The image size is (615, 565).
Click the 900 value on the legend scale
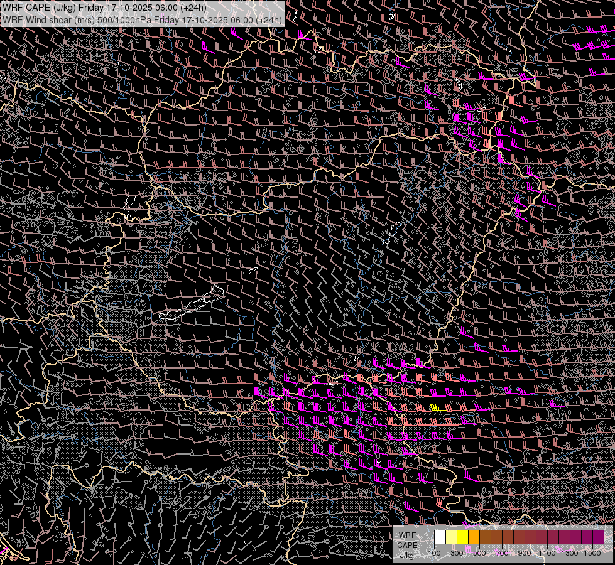[525, 554]
